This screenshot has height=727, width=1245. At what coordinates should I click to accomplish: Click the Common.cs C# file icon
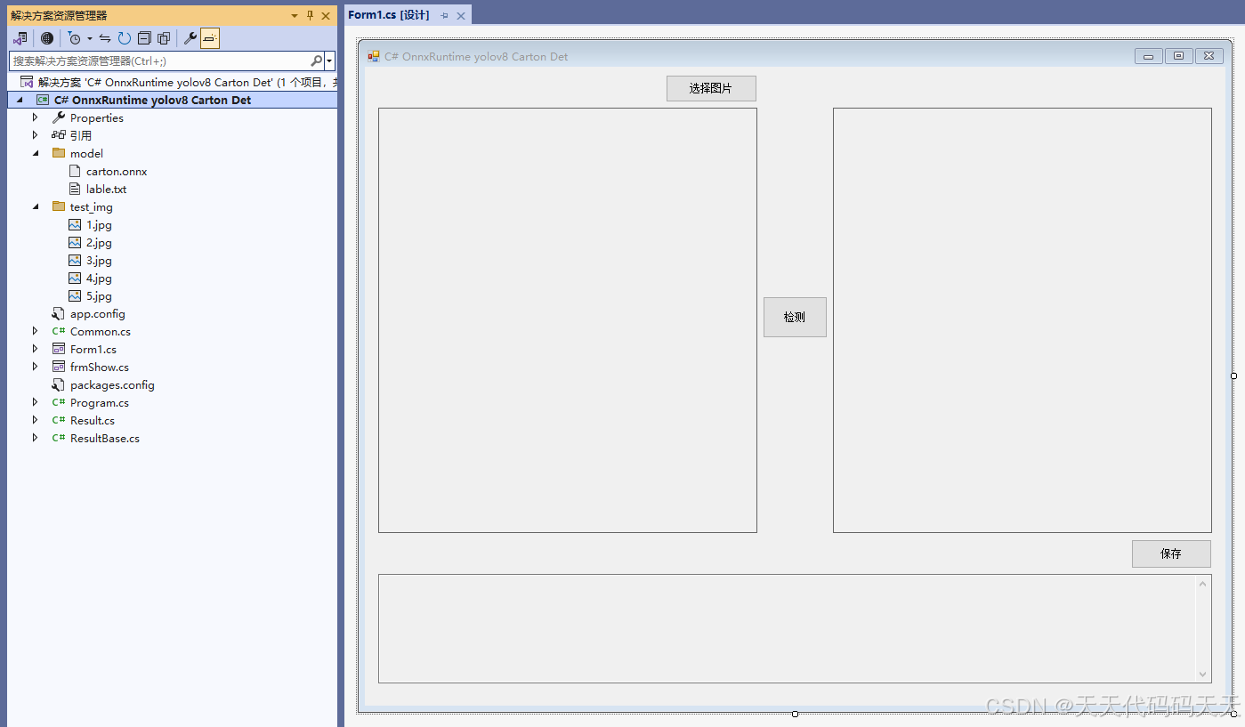tap(59, 331)
